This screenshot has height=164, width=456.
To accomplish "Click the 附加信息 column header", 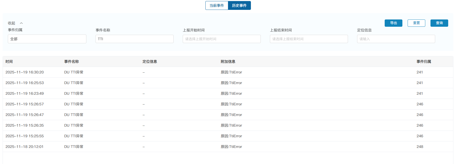I will tap(228, 62).
